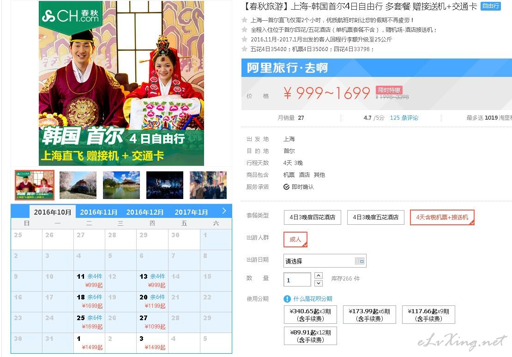Pick October 11 date ¥999起
The width and height of the screenshot is (512, 357).
click(90, 281)
